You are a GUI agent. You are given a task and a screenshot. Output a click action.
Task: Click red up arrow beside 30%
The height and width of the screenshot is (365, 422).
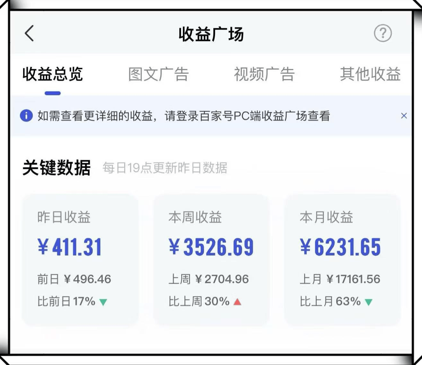[237, 302]
